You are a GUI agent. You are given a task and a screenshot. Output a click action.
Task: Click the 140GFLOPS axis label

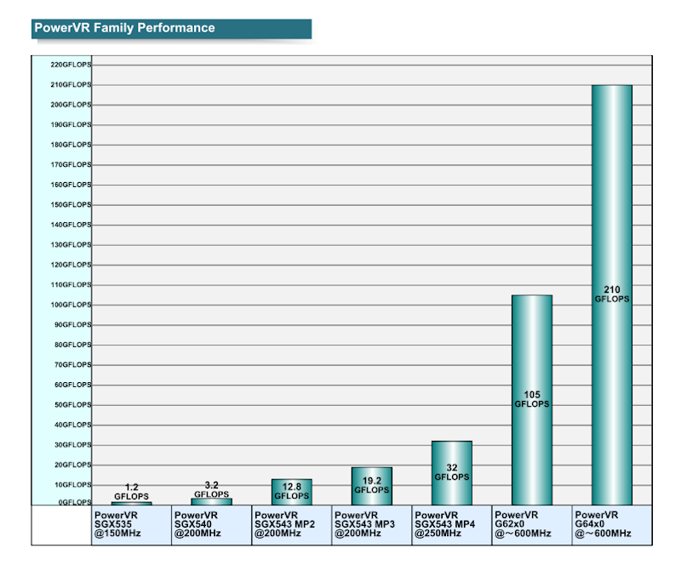click(71, 225)
